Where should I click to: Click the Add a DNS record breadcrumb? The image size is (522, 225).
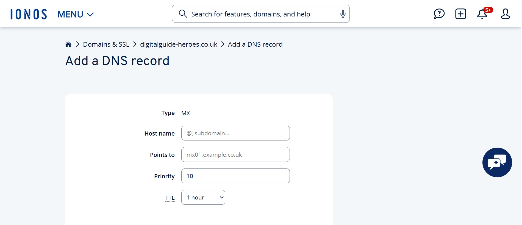pyautogui.click(x=255, y=44)
